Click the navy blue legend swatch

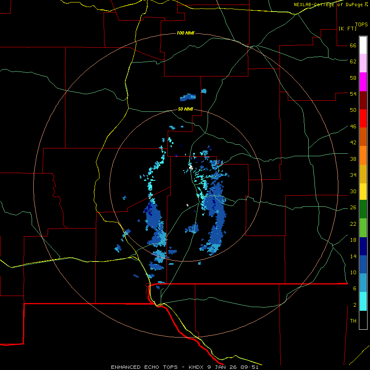363,246
